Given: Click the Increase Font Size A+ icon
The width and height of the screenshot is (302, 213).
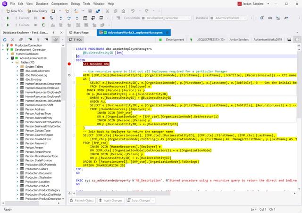Looking at the screenshot, I should point(286,18).
